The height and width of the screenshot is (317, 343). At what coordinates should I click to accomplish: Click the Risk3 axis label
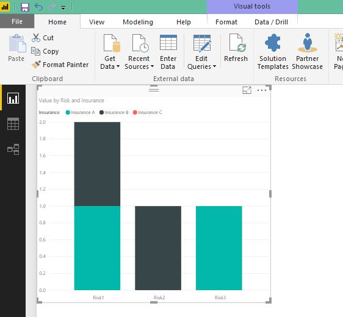click(220, 297)
